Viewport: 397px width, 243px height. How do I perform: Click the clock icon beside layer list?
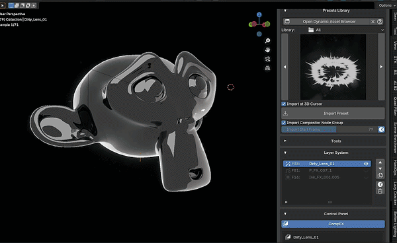(380, 184)
